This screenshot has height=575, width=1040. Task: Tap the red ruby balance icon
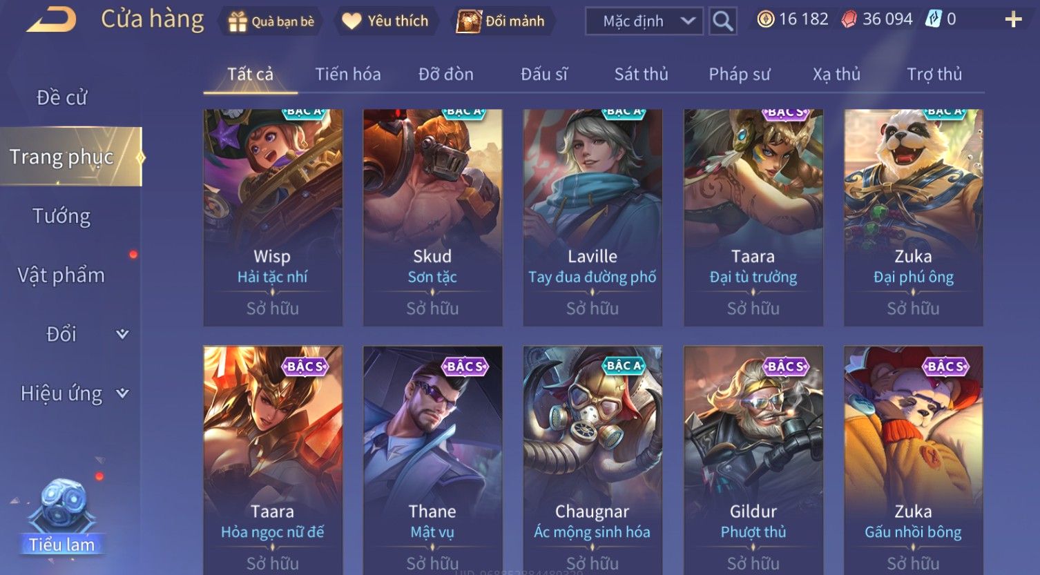tap(849, 19)
